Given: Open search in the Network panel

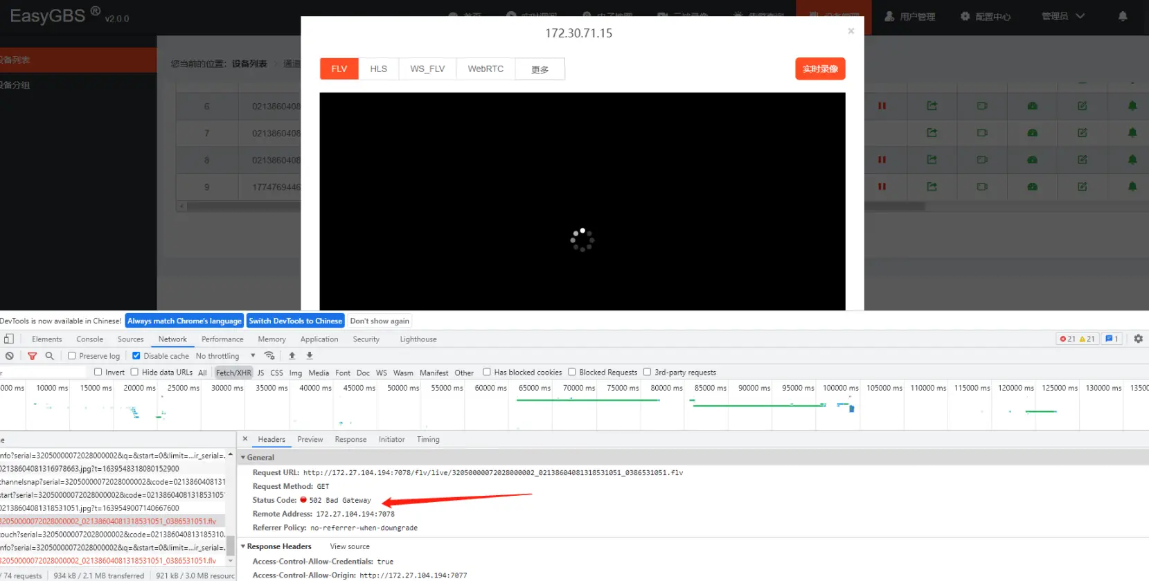Looking at the screenshot, I should 49,356.
